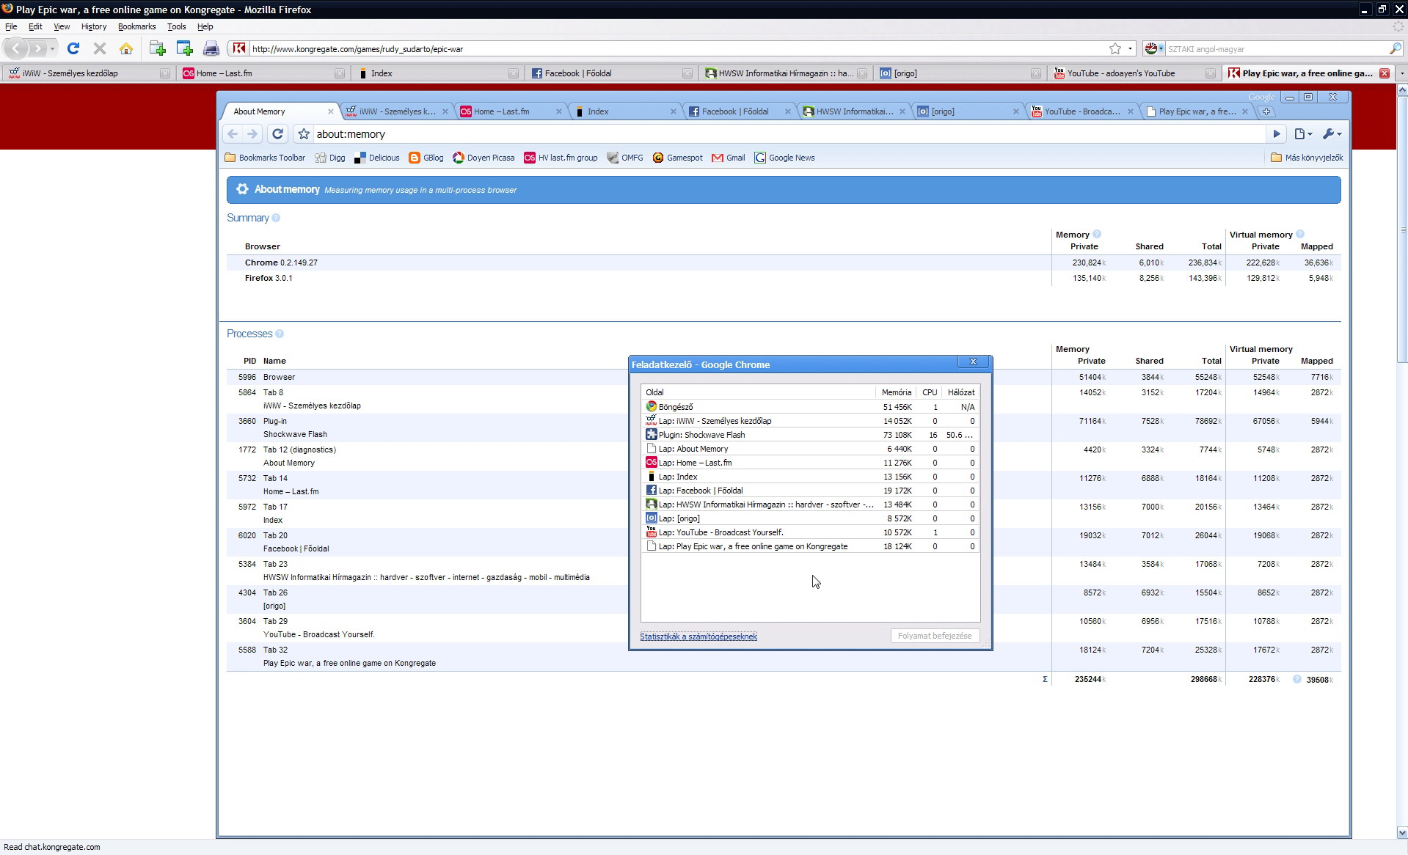Open Firefox search engine selector dropdown
This screenshot has height=855, width=1408.
(x=1153, y=48)
